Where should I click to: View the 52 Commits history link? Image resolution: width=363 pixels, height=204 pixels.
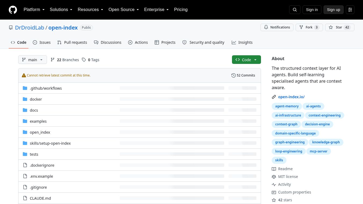point(243,75)
